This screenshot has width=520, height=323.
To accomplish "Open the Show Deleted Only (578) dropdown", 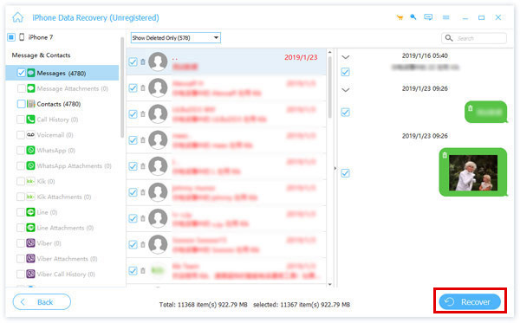I will (x=176, y=38).
